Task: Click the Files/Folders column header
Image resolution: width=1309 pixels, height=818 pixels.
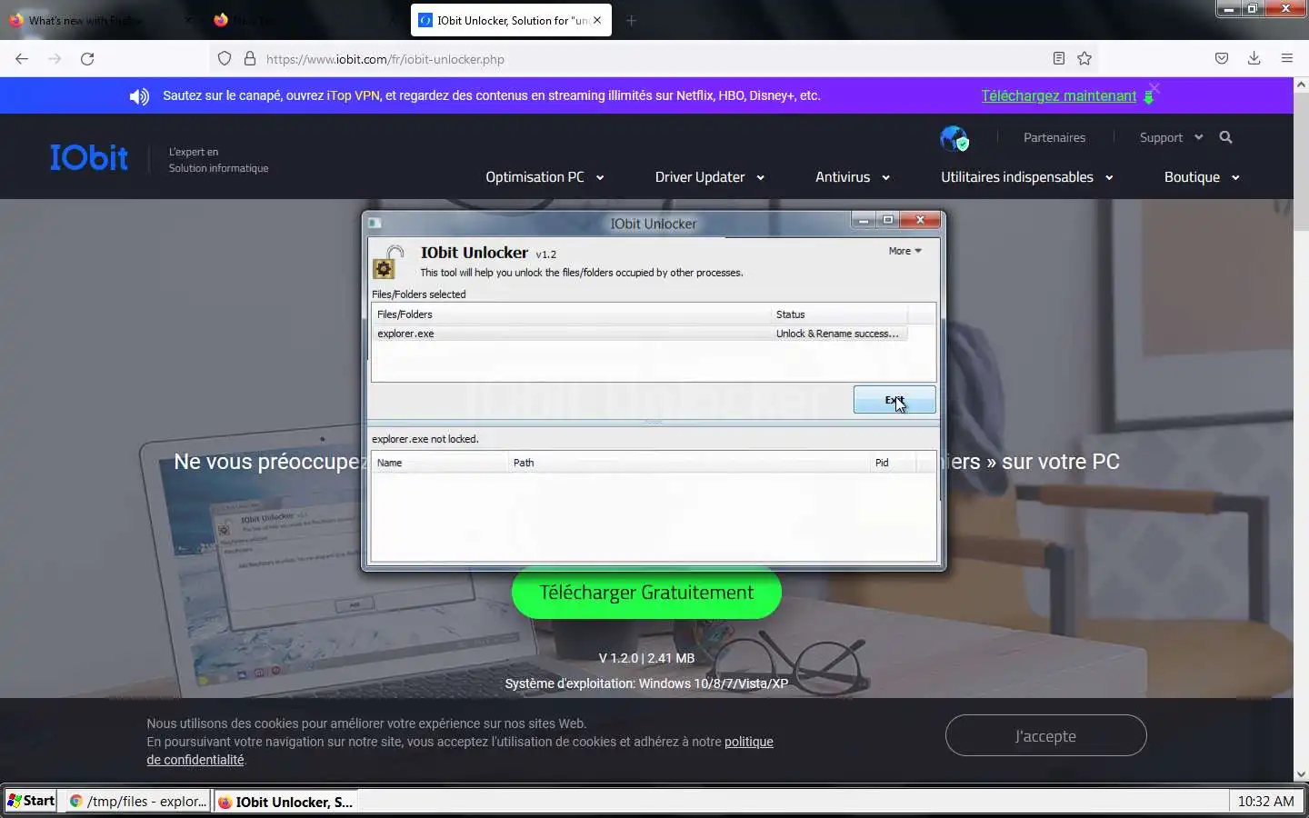Action: tap(571, 314)
